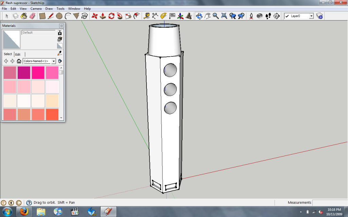Screen dimensions: 348x217
Task: Select the eyedropper Sample Paint tool
Action: tap(60, 53)
